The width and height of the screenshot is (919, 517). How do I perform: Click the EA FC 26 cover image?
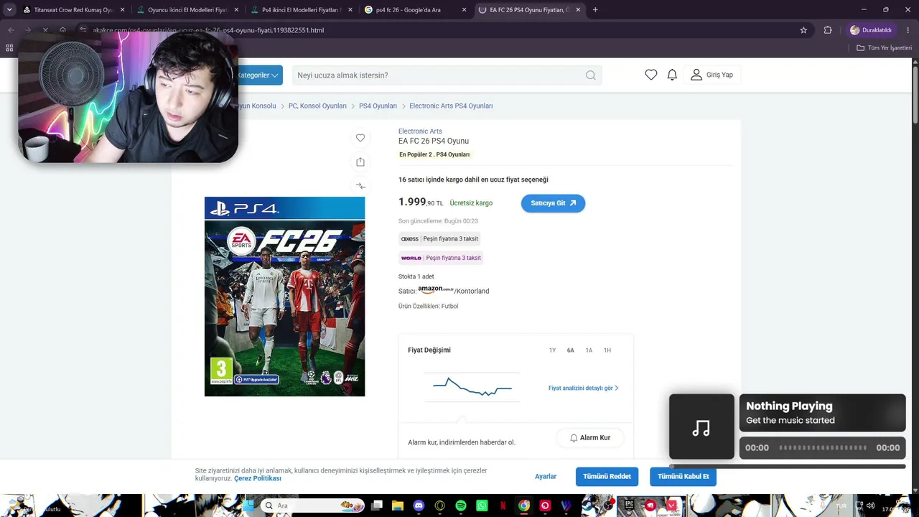284,297
